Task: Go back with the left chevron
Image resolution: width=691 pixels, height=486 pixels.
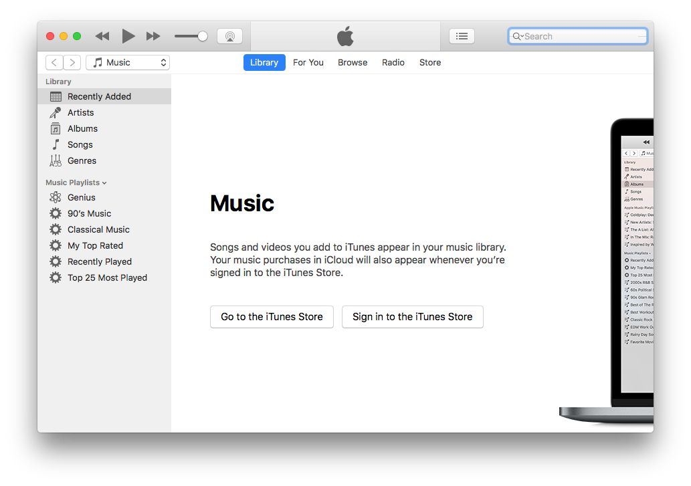Action: tap(54, 63)
